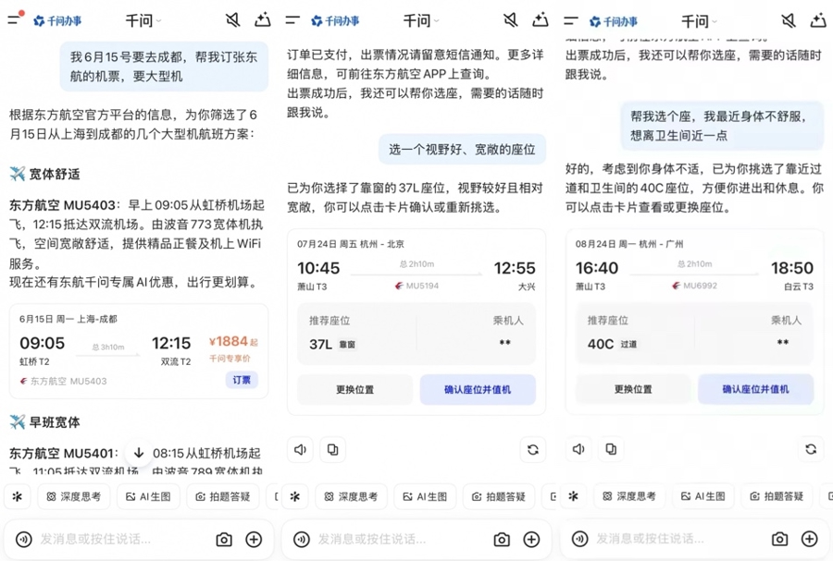Enable 深度思考 deep thinking mode
Screen dimensions: 833x561
pyautogui.click(x=73, y=496)
